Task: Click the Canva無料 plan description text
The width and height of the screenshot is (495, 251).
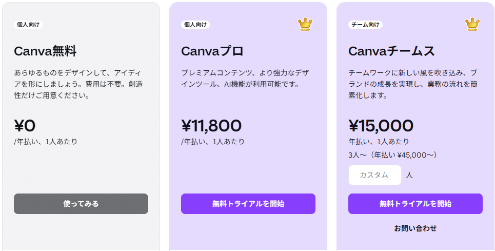Action: point(78,84)
